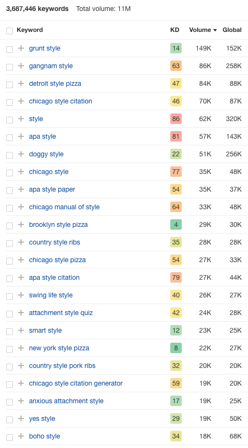Open the attachment style quiz keyword link
This screenshot has width=248, height=448.
61,313
